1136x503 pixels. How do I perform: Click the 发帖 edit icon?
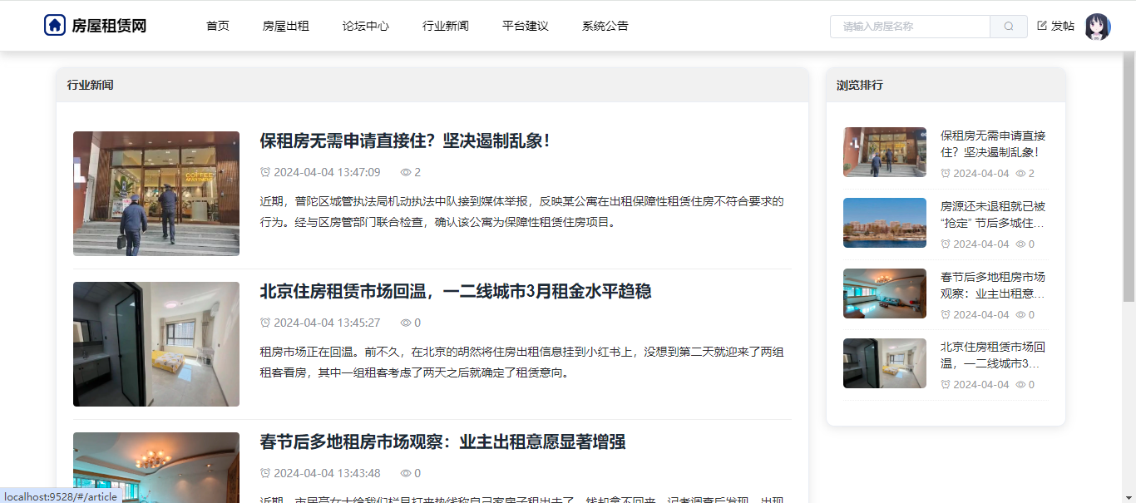(x=1042, y=26)
